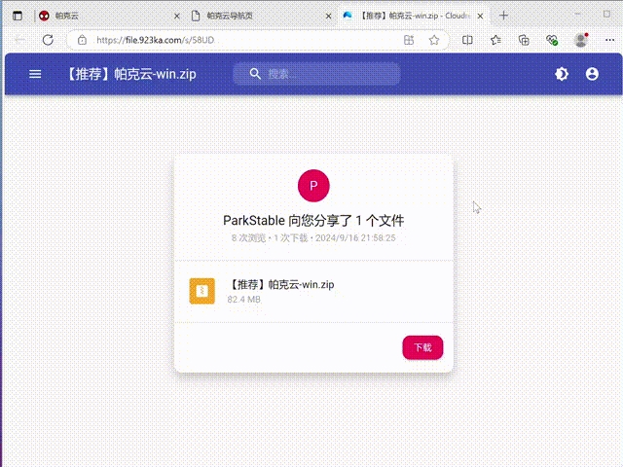The width and height of the screenshot is (623, 467).
Task: Close the 帕克云导航页 tab
Action: (328, 16)
